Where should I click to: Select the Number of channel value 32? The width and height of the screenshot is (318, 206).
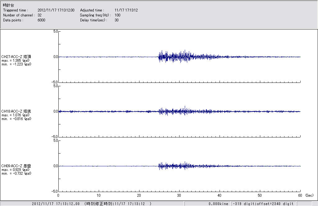click(x=39, y=15)
